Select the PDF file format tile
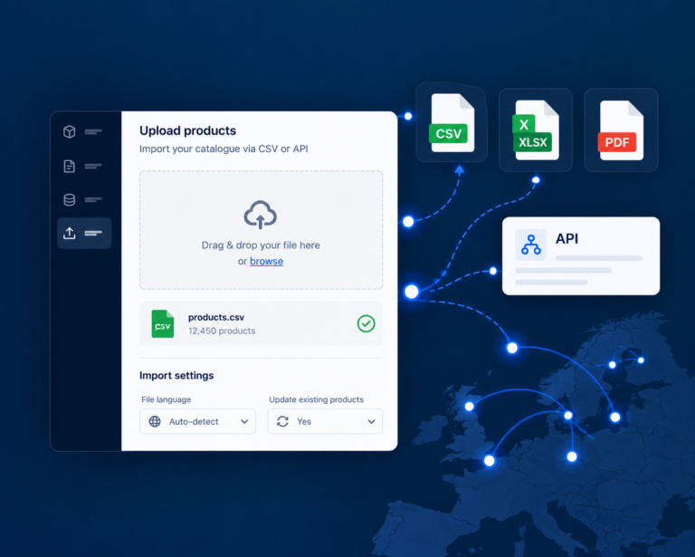The image size is (695, 557). point(621,130)
